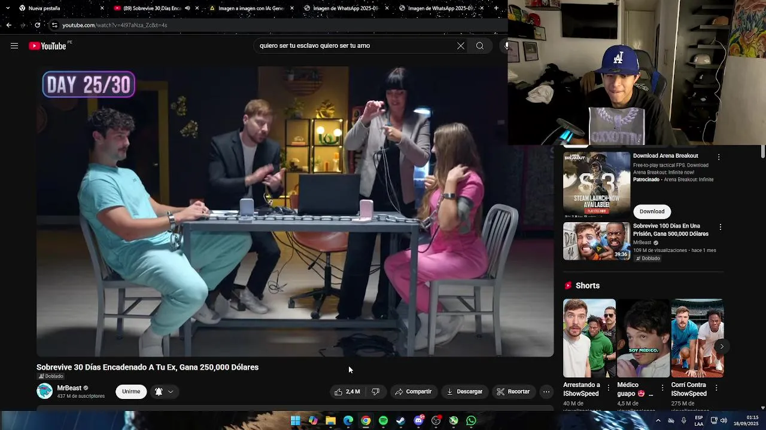Open Arrestando a IShowSpeed short thumbnail
The height and width of the screenshot is (430, 766).
589,338
